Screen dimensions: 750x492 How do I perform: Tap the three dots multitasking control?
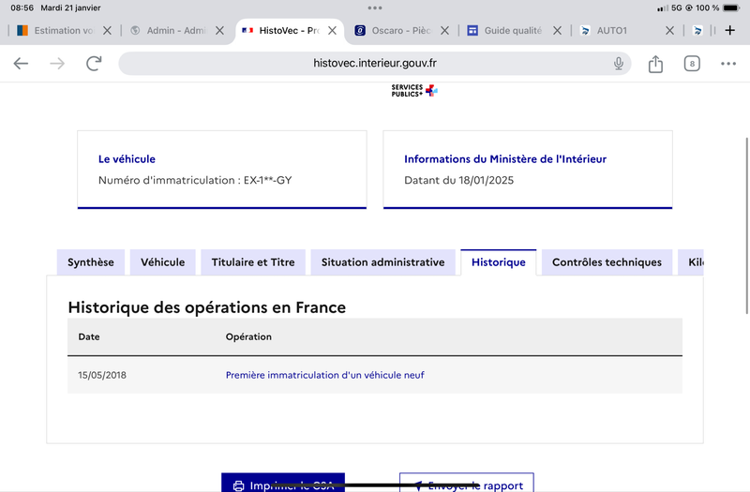click(374, 7)
